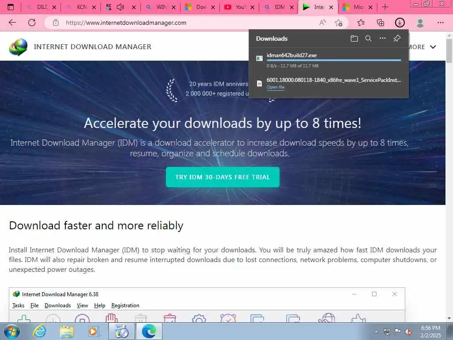Click the Download faster and more reliably heading
453x340 pixels.
pyautogui.click(x=96, y=225)
